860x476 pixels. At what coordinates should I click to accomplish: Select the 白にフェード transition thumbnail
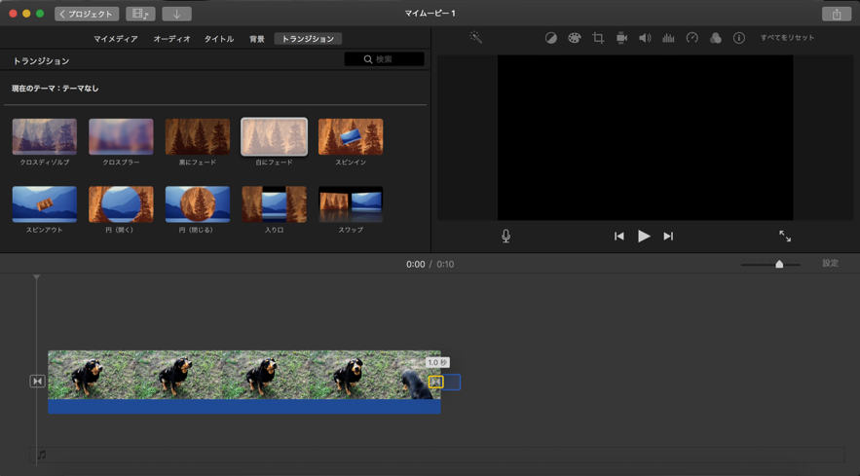(x=275, y=136)
